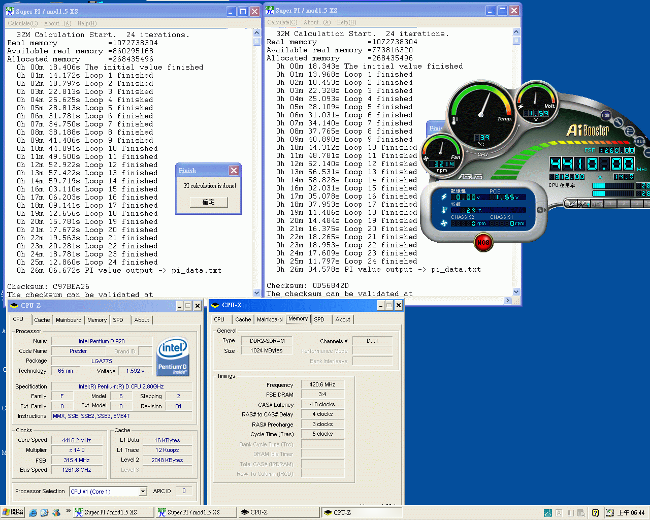The width and height of the screenshot is (650, 520).
Task: Expand hidden quick launch items with the chevron
Action: (x=68, y=511)
